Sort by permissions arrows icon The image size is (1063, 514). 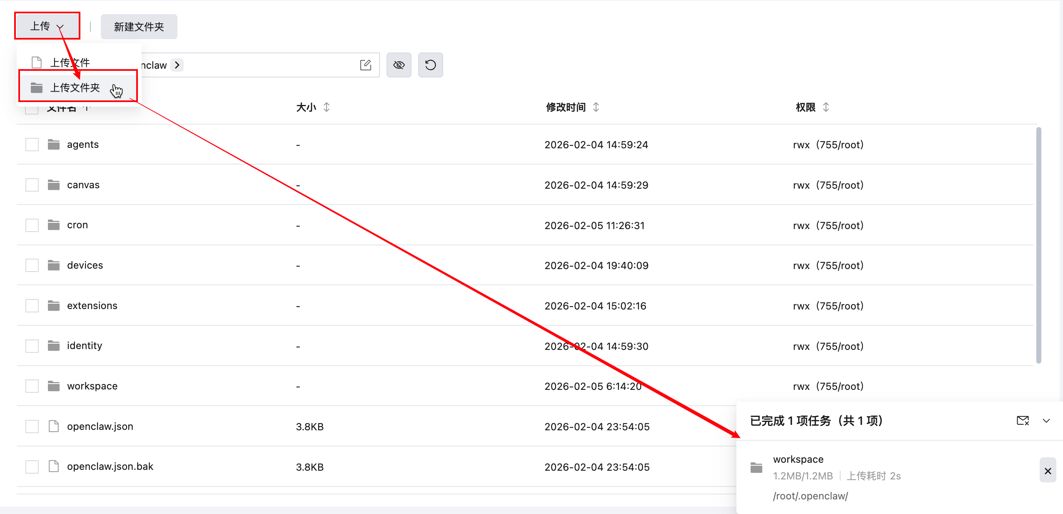coord(826,107)
